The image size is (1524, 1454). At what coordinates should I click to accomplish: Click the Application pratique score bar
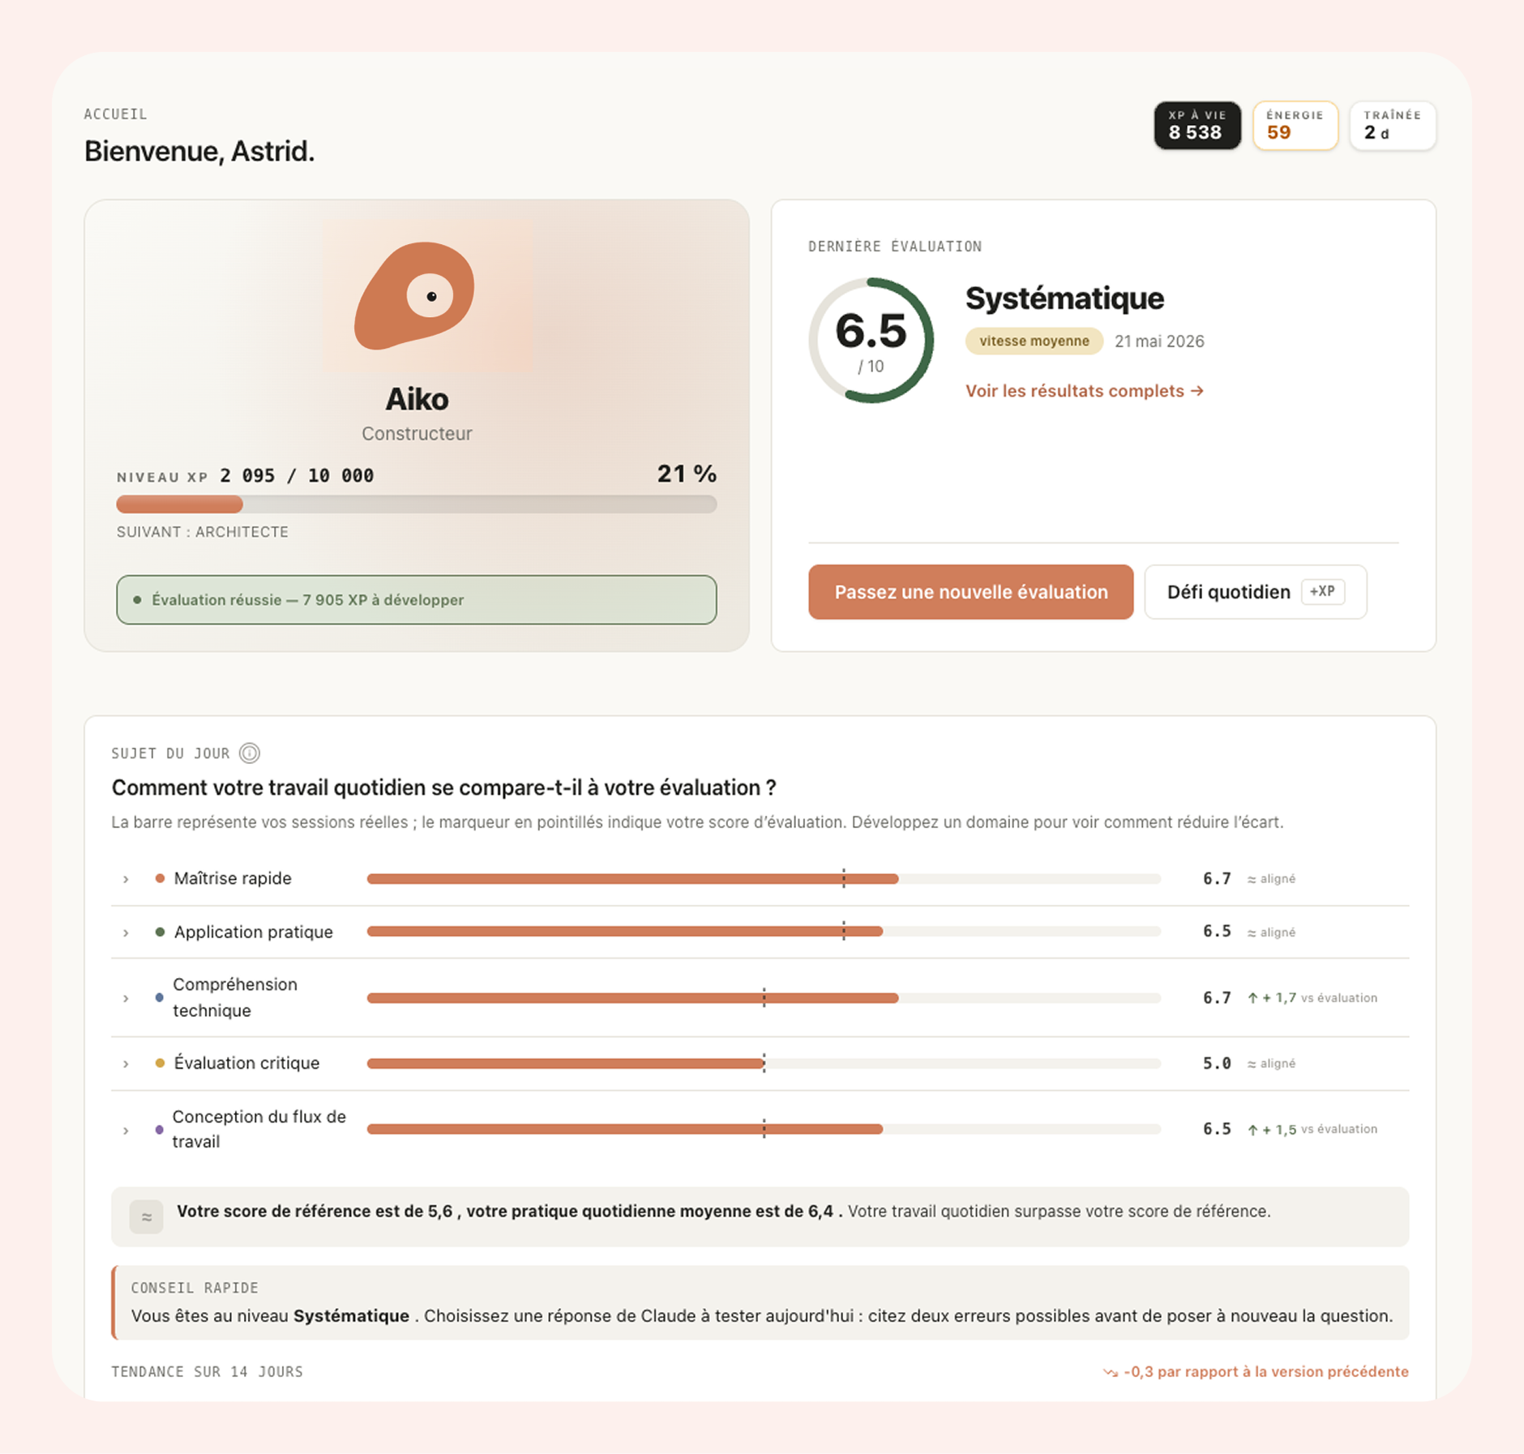click(764, 932)
